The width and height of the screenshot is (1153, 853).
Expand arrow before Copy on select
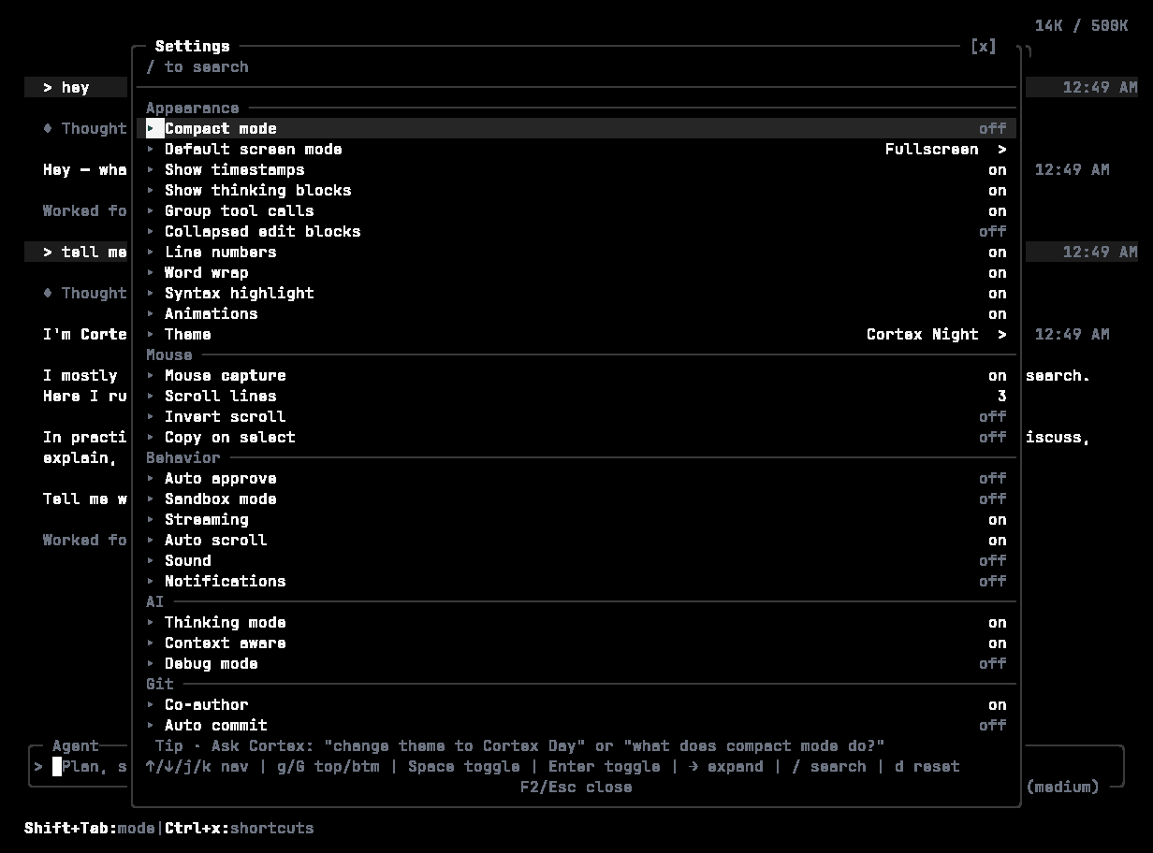[151, 437]
